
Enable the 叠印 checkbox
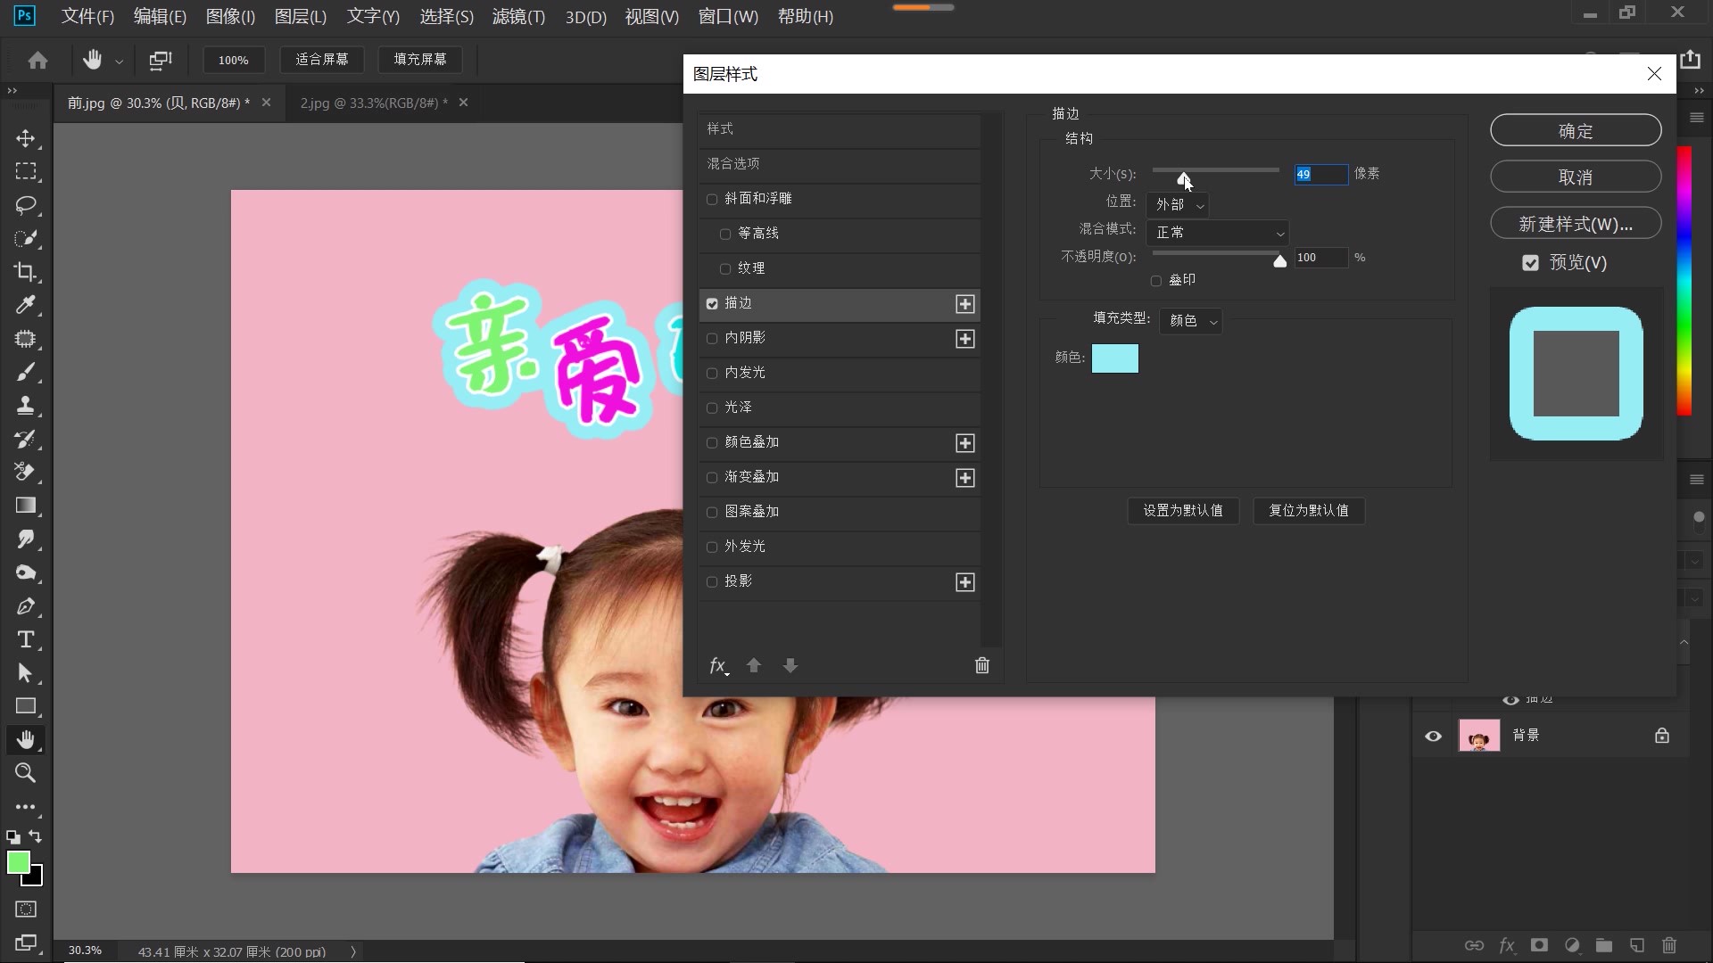(1155, 280)
